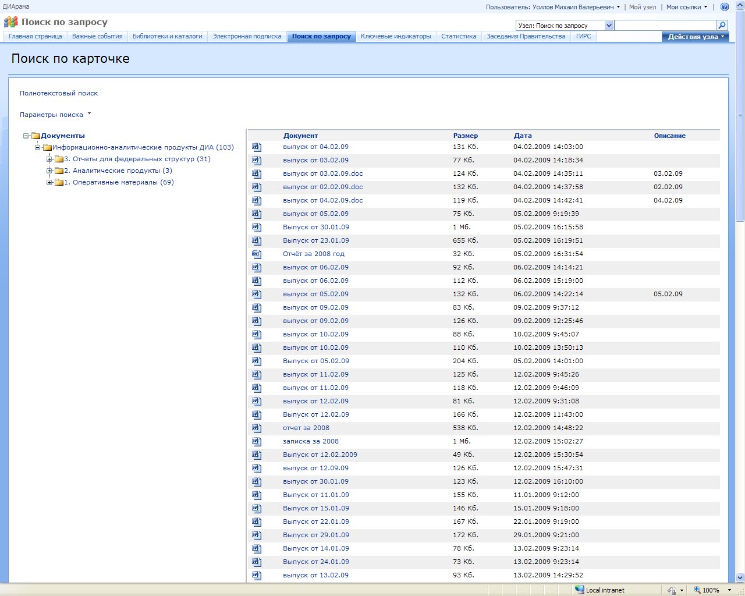745x596 pixels.
Task: Expand the Отчеты для федеральных структур node
Action: pyautogui.click(x=49, y=159)
